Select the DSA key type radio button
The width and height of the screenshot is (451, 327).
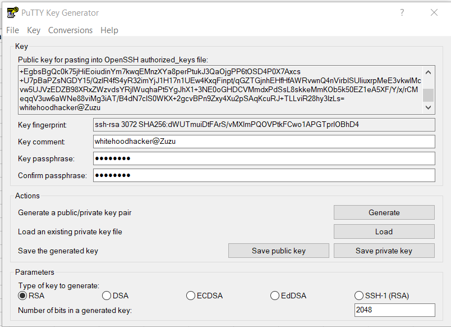coord(107,296)
